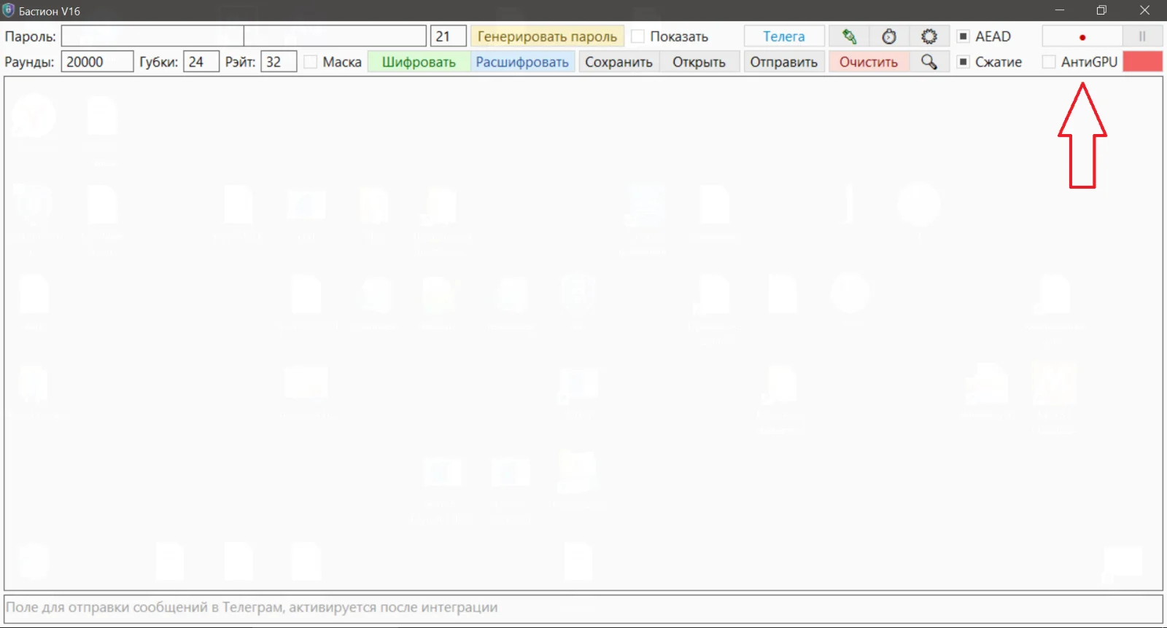Click the red color swatch beside АнтиGPU

tap(1142, 62)
